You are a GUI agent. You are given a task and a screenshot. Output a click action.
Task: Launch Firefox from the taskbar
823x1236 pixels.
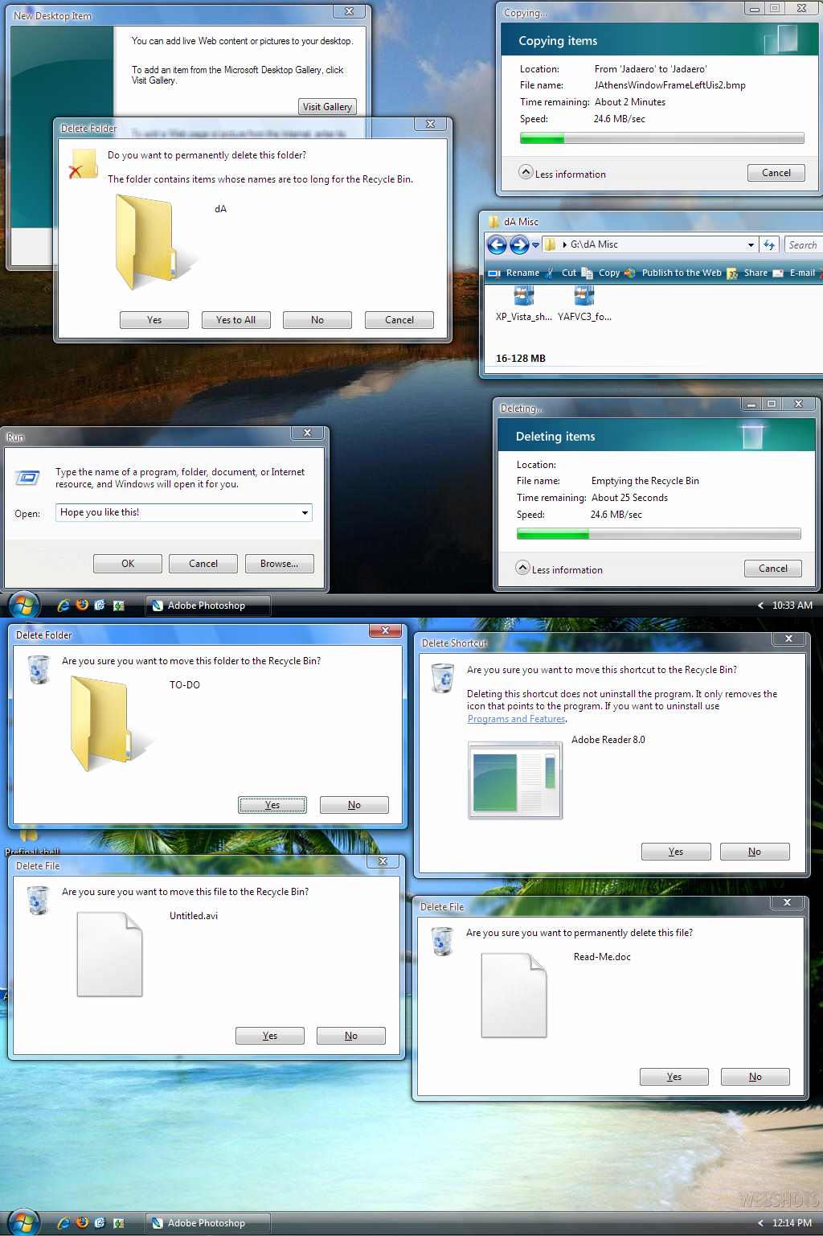click(81, 1222)
